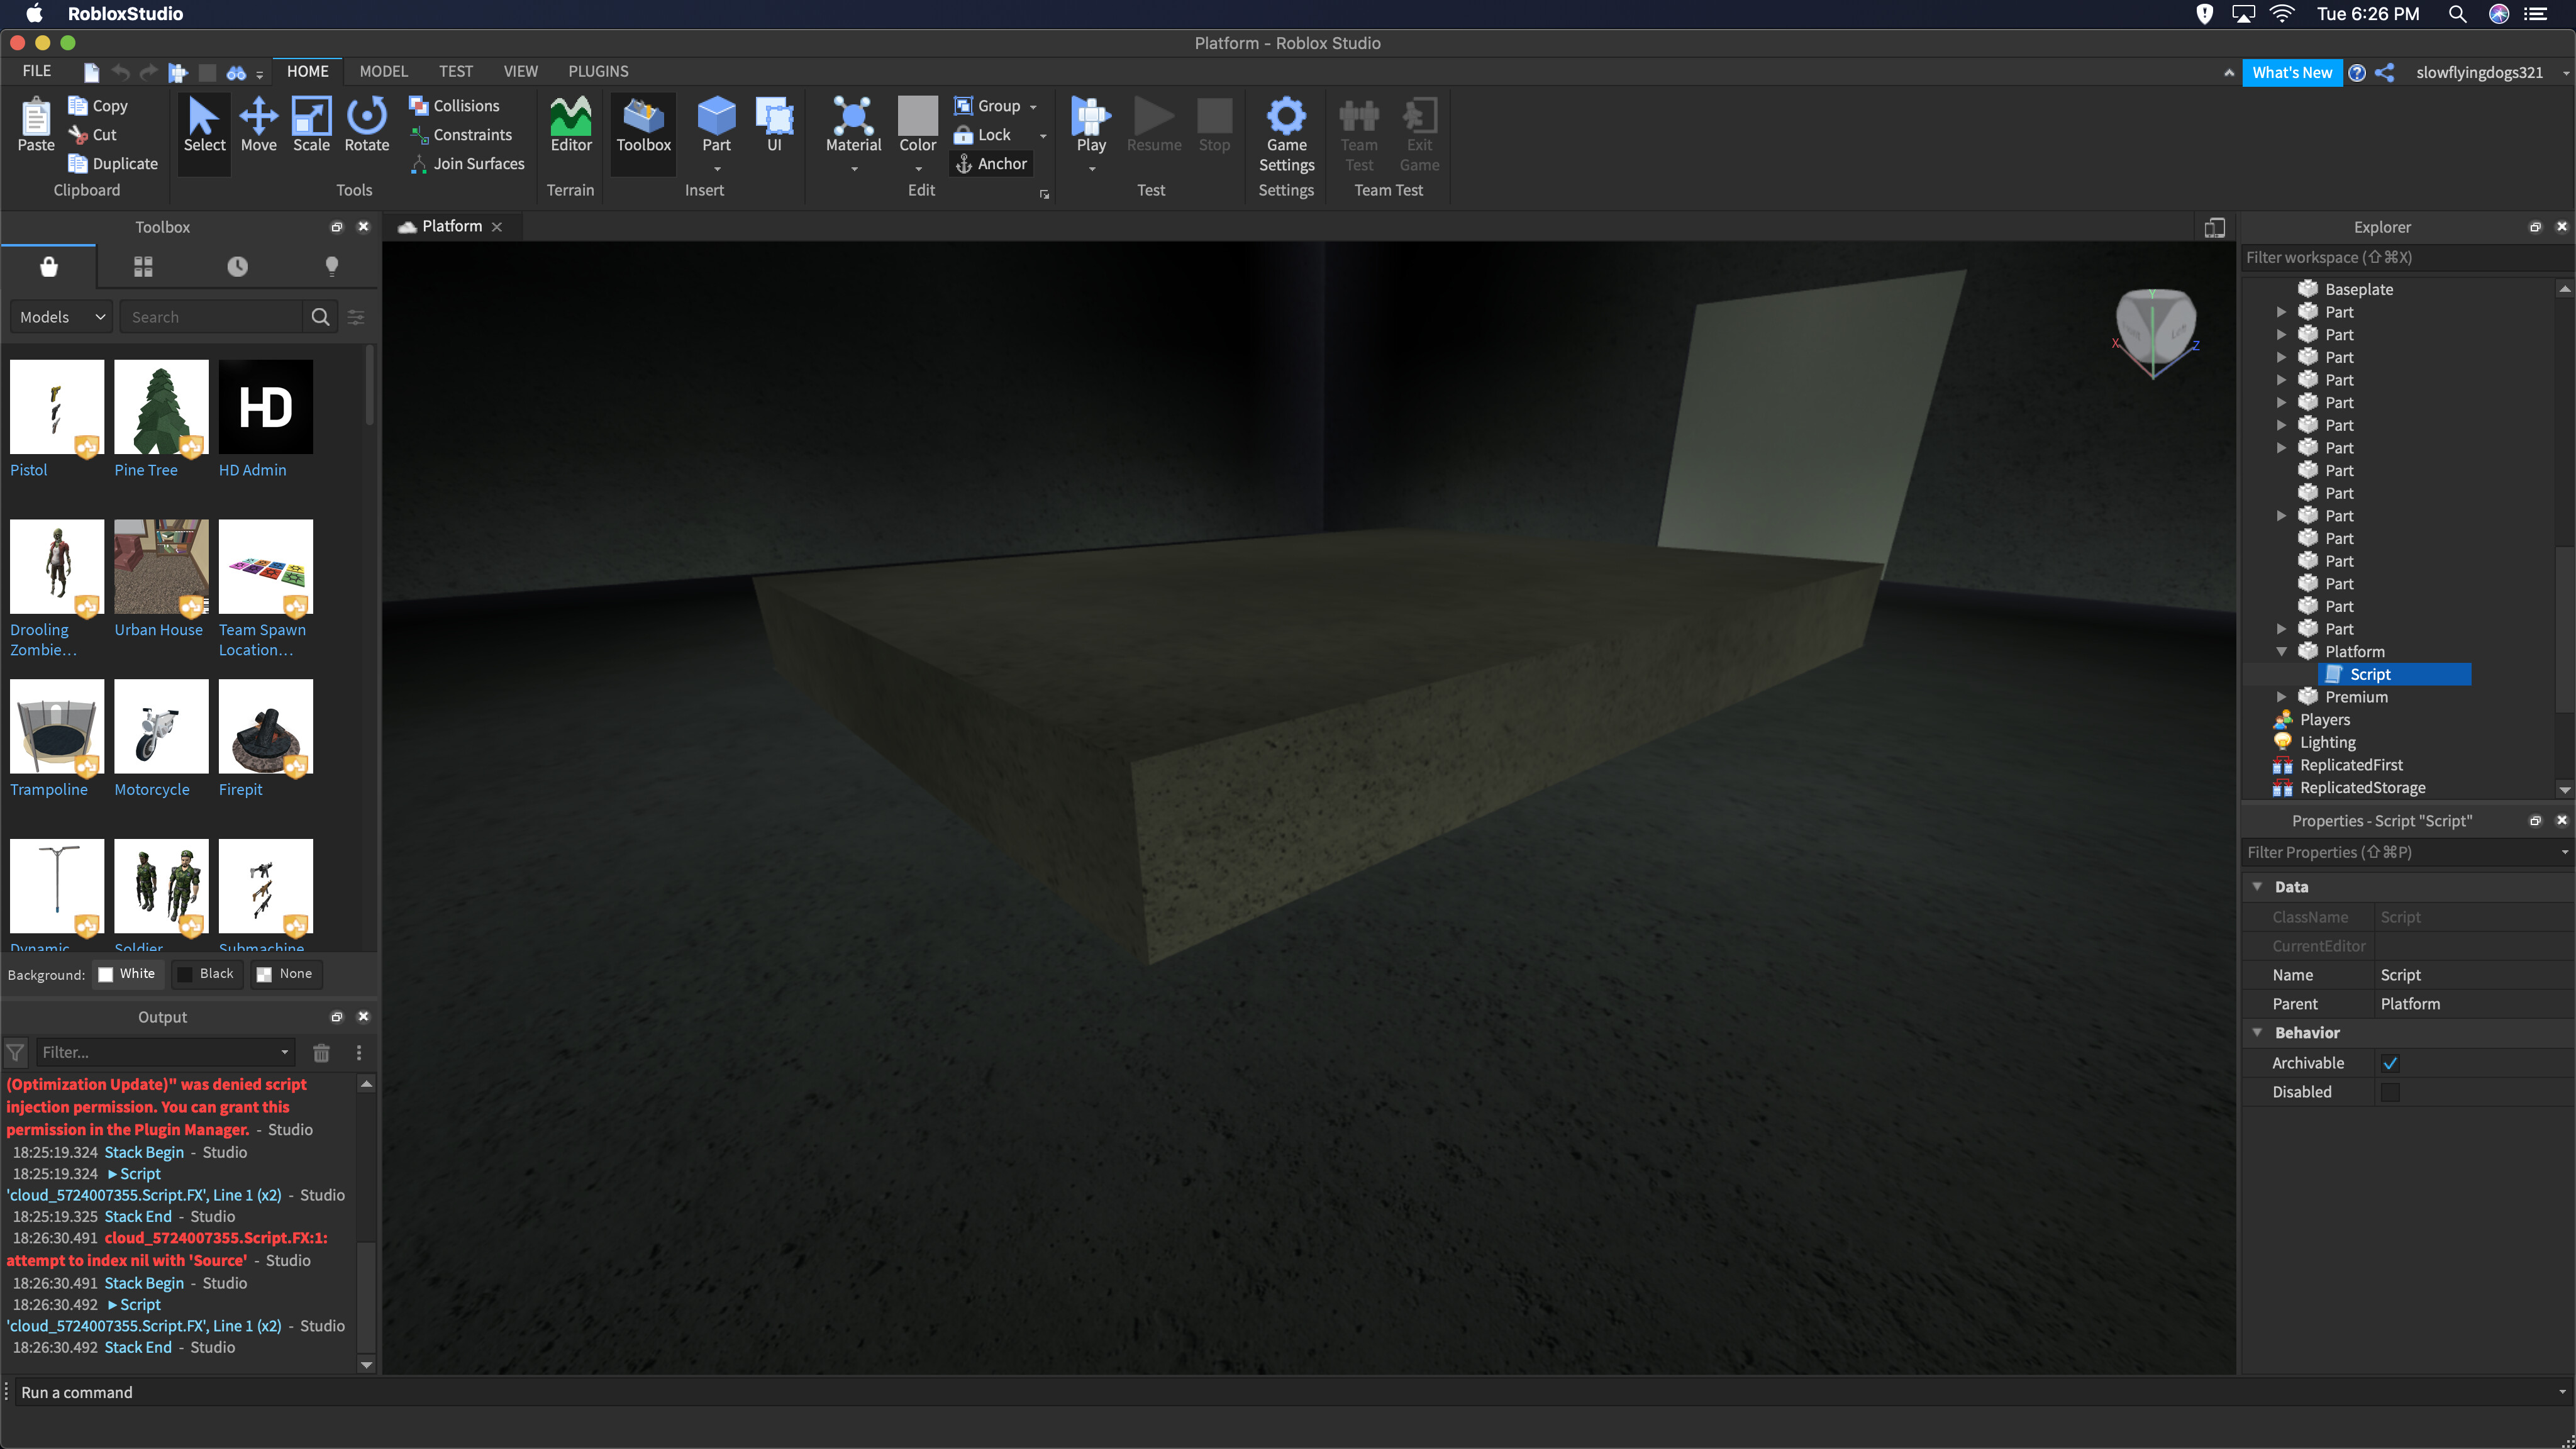Click the Toolbox search magnifier icon
2576x1449 pixels.
[x=320, y=317]
